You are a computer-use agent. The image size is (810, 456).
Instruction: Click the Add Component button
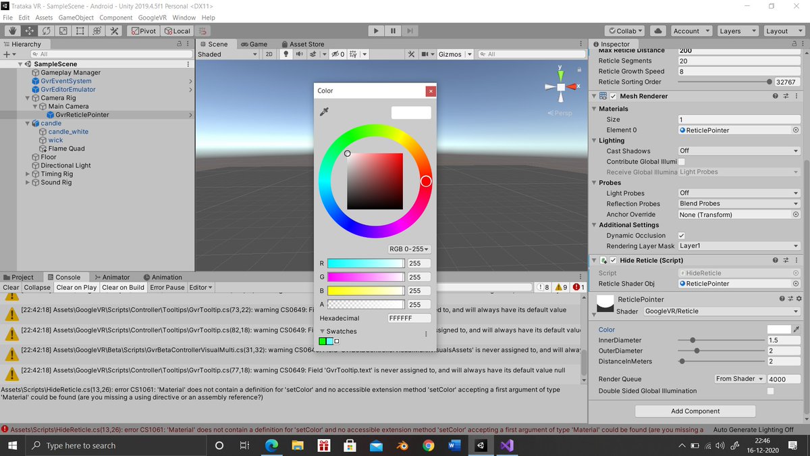click(x=695, y=411)
